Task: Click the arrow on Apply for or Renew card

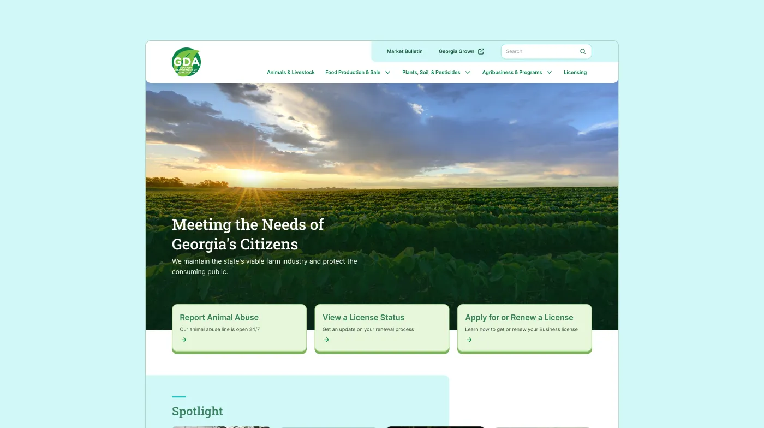Action: [x=469, y=340]
